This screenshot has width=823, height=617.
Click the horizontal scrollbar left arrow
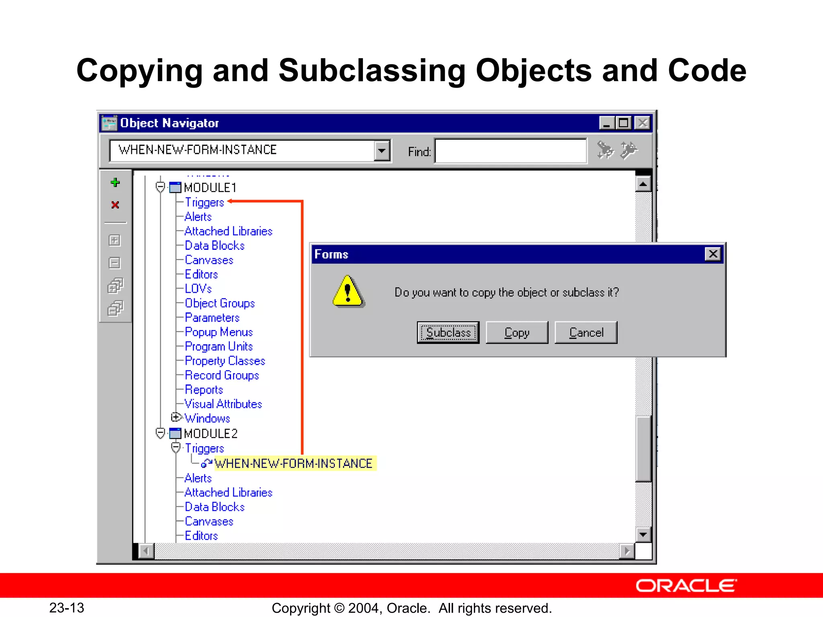pos(146,551)
